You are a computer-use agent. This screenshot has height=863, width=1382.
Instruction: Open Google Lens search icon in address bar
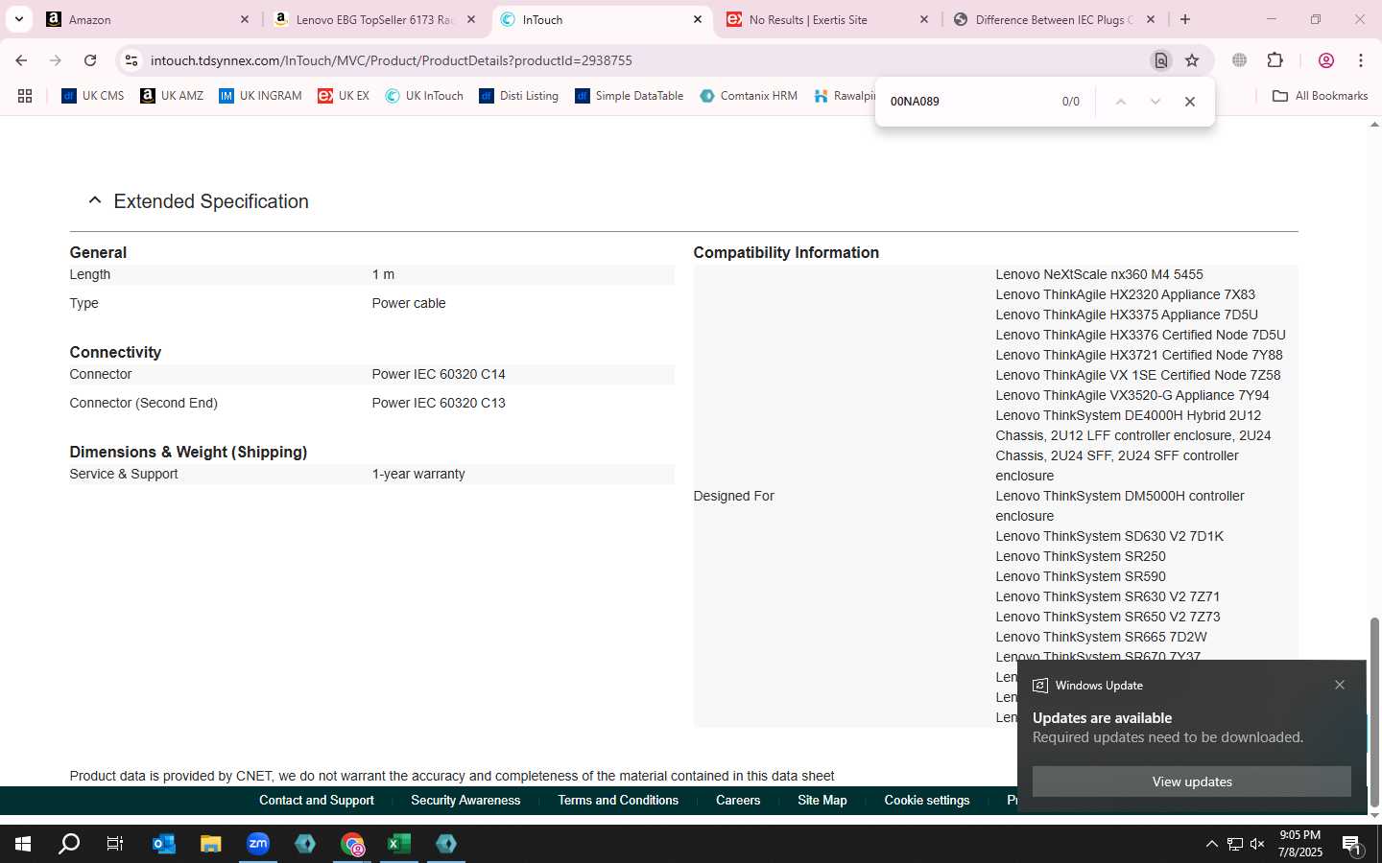click(x=1161, y=60)
